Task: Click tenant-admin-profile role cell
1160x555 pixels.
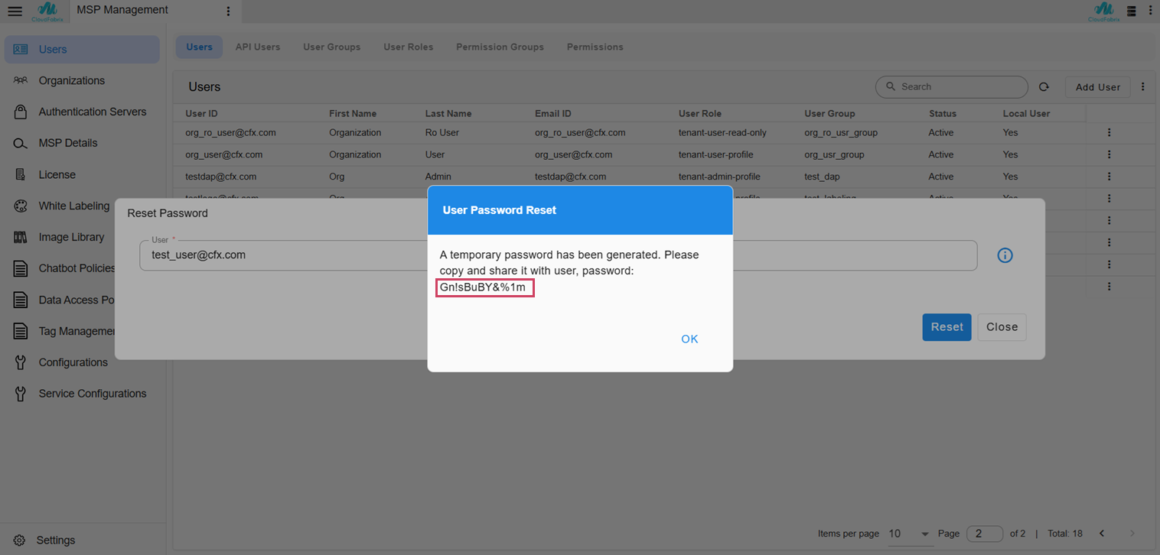Action: tap(719, 177)
